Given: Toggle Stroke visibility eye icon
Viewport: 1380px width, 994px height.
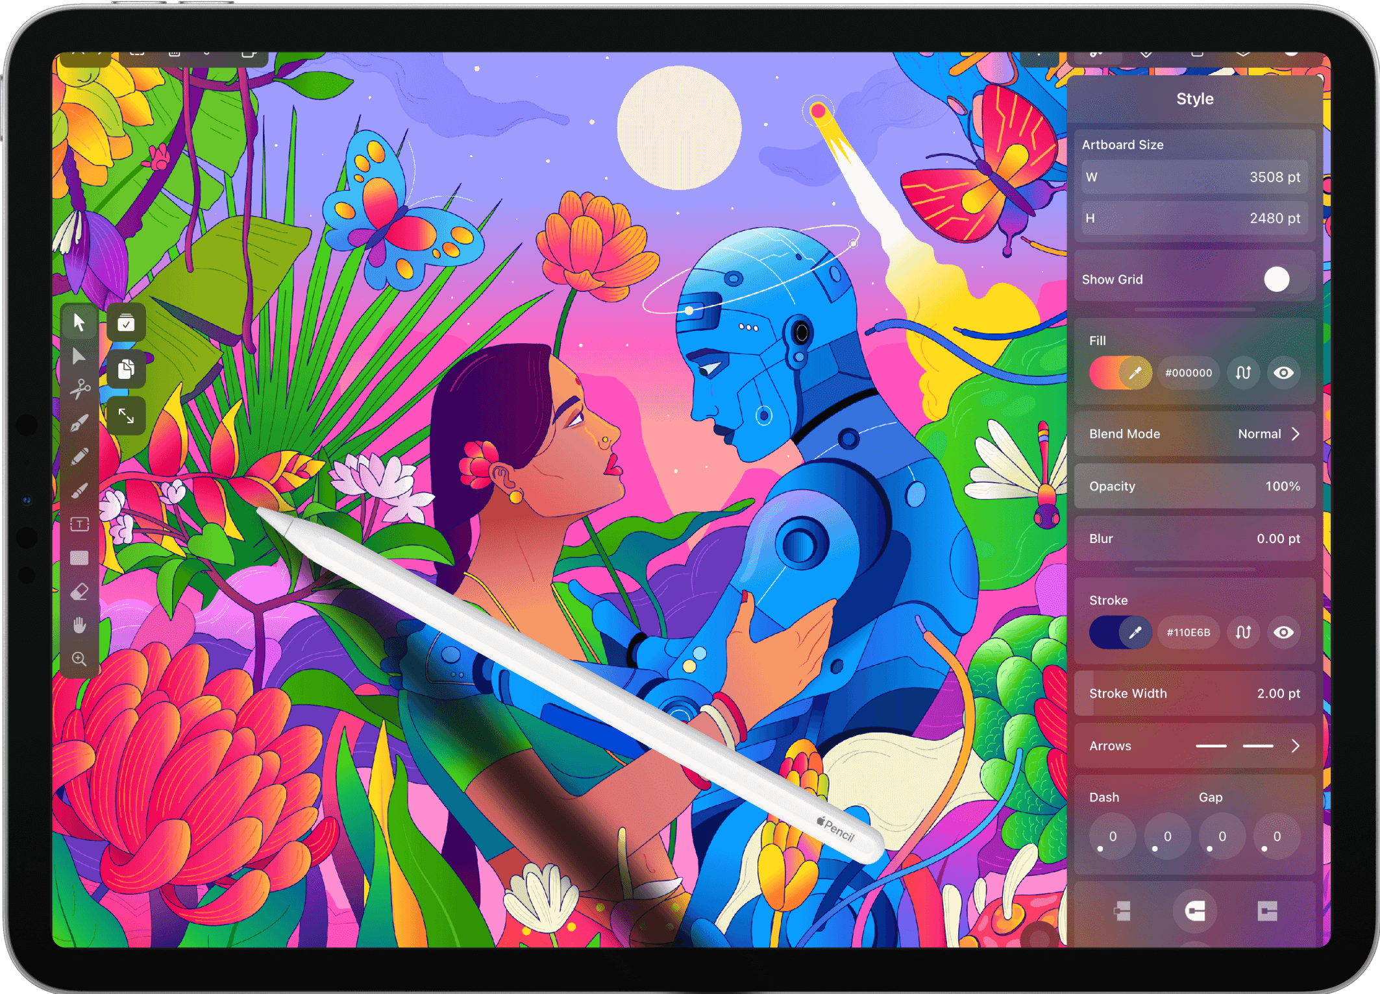Looking at the screenshot, I should click(1283, 633).
